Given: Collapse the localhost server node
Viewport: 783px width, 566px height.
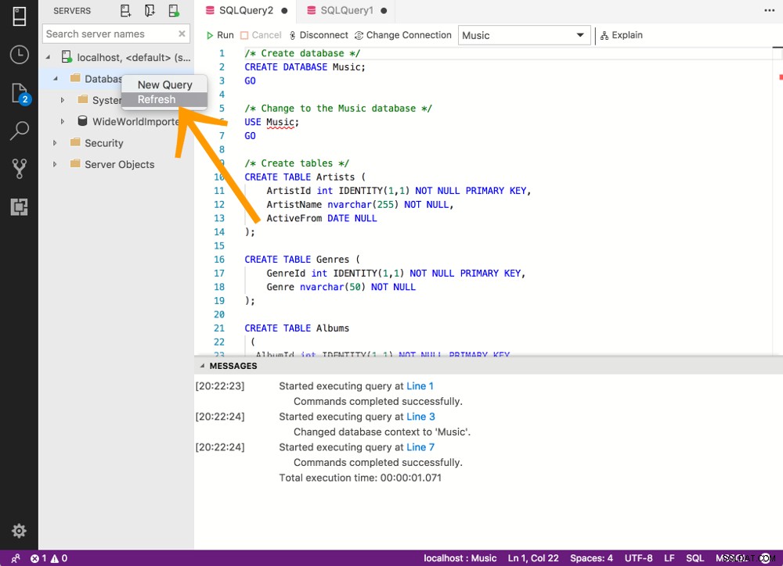Looking at the screenshot, I should 48,57.
